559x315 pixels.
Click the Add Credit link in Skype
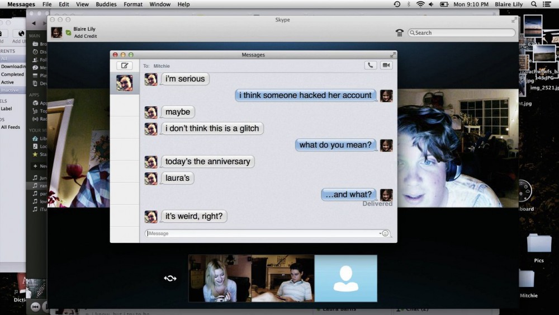point(85,36)
